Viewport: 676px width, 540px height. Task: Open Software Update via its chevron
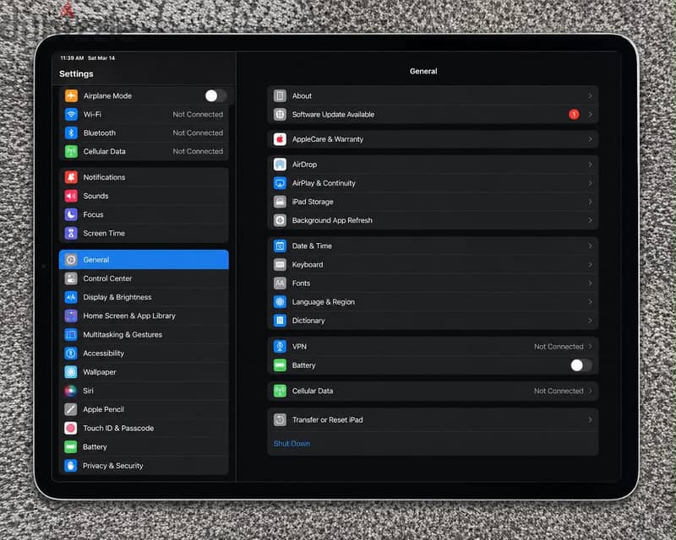(590, 114)
